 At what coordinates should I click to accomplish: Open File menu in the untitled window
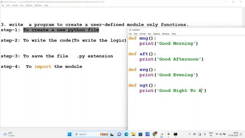click(130, 34)
